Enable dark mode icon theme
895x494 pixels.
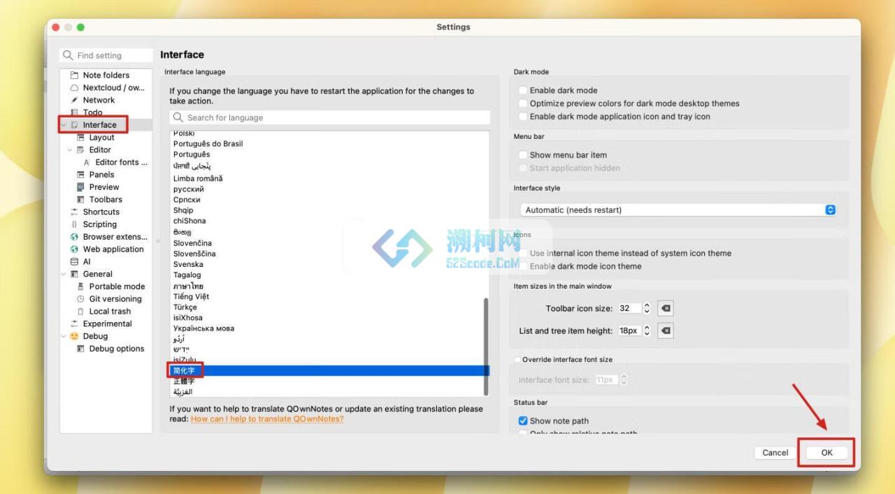(x=523, y=266)
